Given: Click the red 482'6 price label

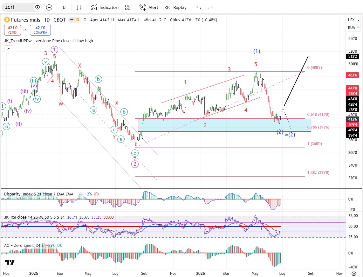Looking at the screenshot, I should point(352,75).
